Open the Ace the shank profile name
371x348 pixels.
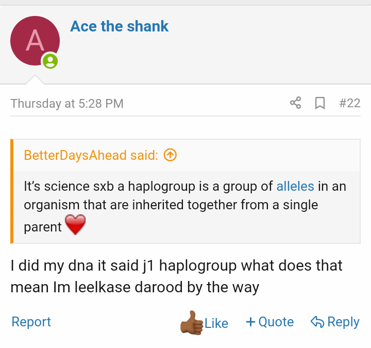pos(120,26)
